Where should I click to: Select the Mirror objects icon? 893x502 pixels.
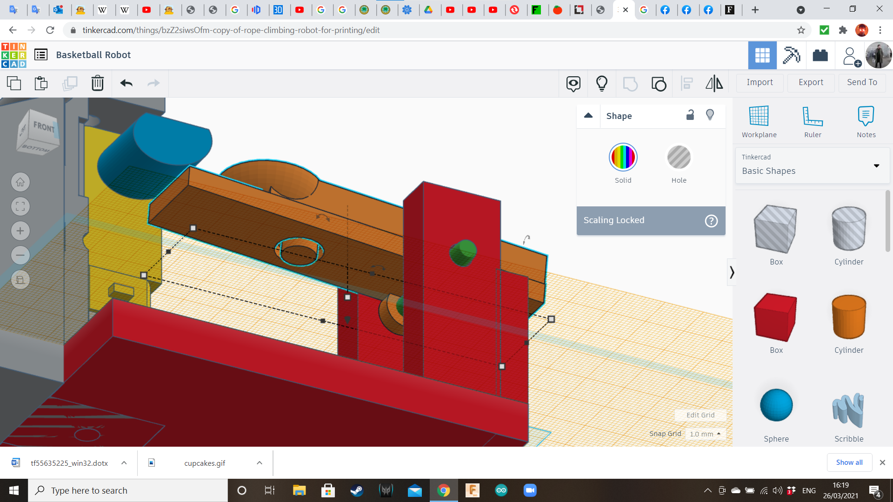[713, 83]
